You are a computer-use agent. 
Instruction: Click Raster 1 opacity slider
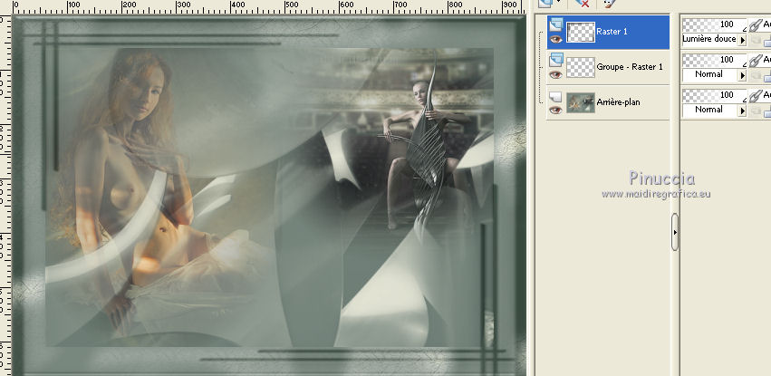(x=715, y=24)
